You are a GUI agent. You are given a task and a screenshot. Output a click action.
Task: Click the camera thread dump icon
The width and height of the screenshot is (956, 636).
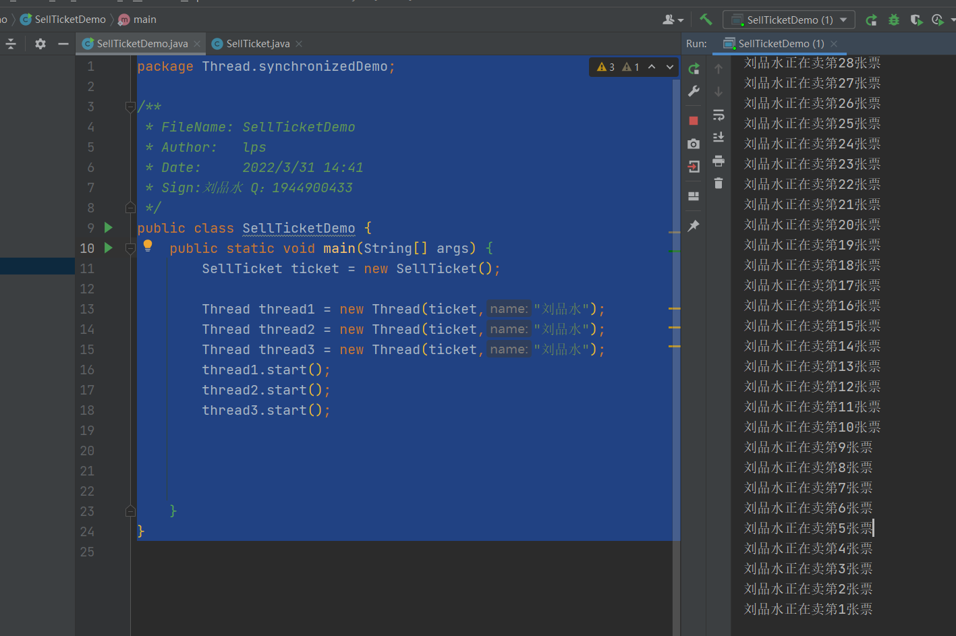tap(694, 144)
